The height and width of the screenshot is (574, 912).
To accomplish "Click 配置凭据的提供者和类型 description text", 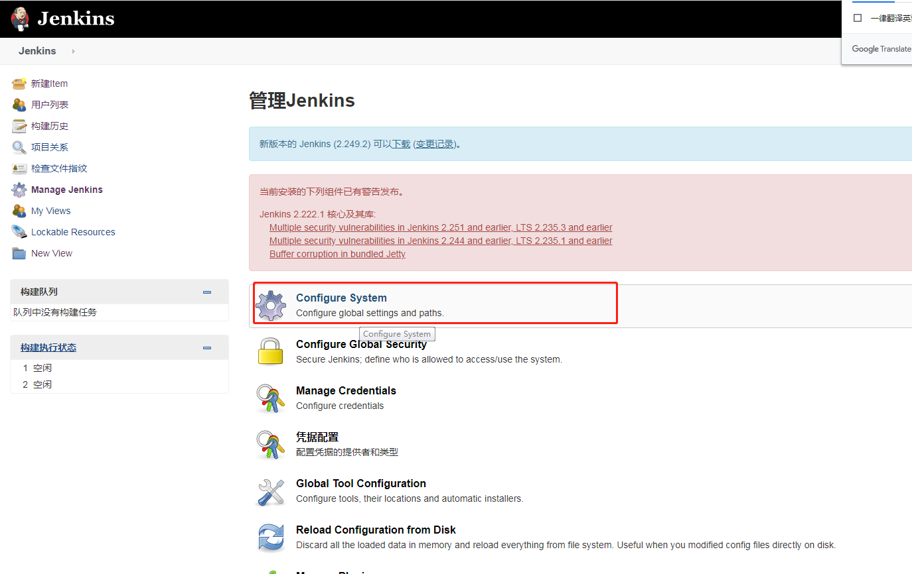I will (347, 452).
